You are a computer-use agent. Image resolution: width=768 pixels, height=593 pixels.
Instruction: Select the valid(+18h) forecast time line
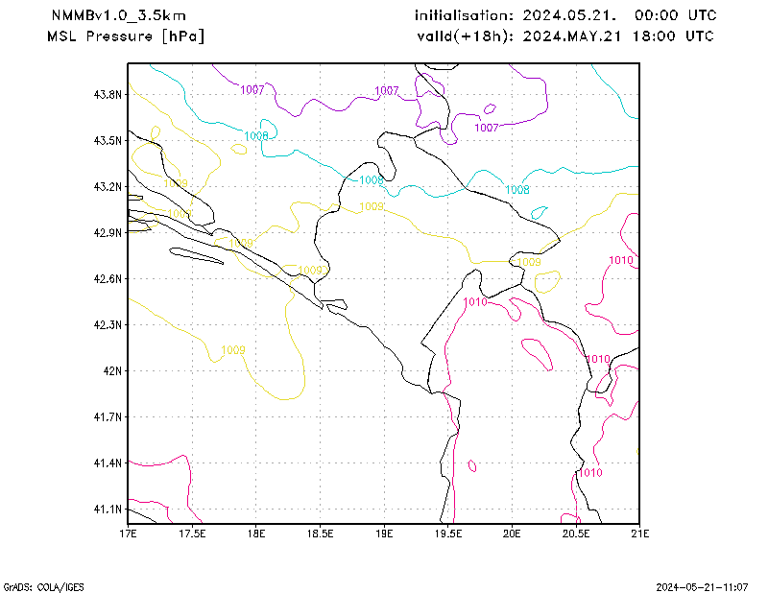point(565,36)
